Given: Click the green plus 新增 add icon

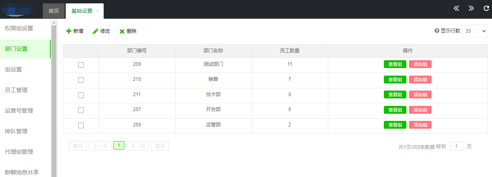Looking at the screenshot, I should 69,31.
